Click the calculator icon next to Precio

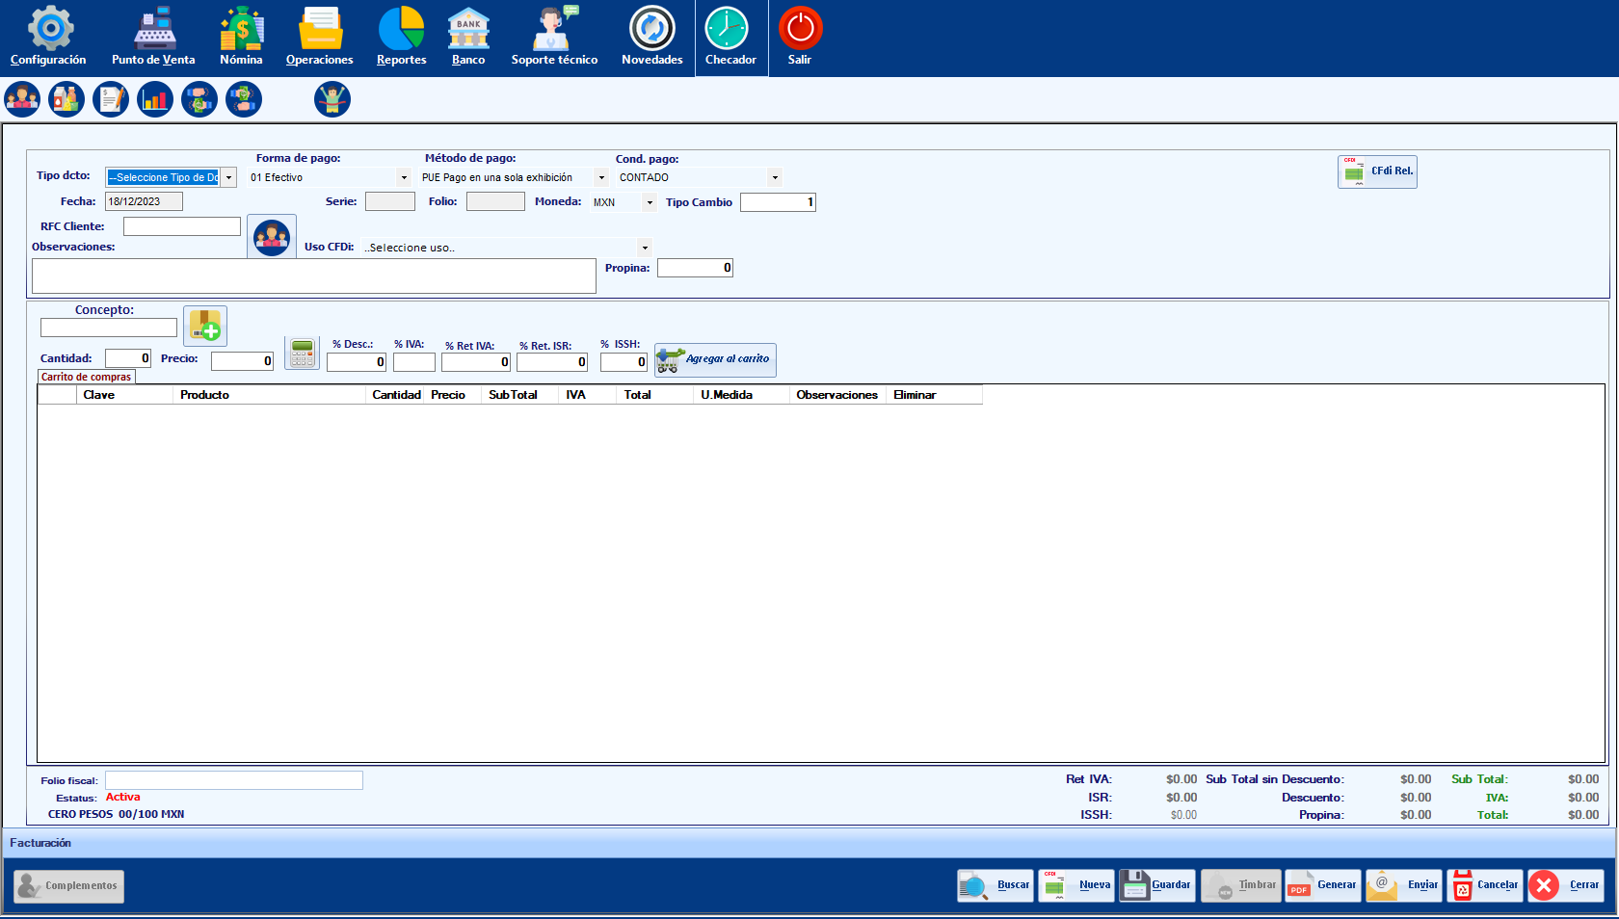303,354
